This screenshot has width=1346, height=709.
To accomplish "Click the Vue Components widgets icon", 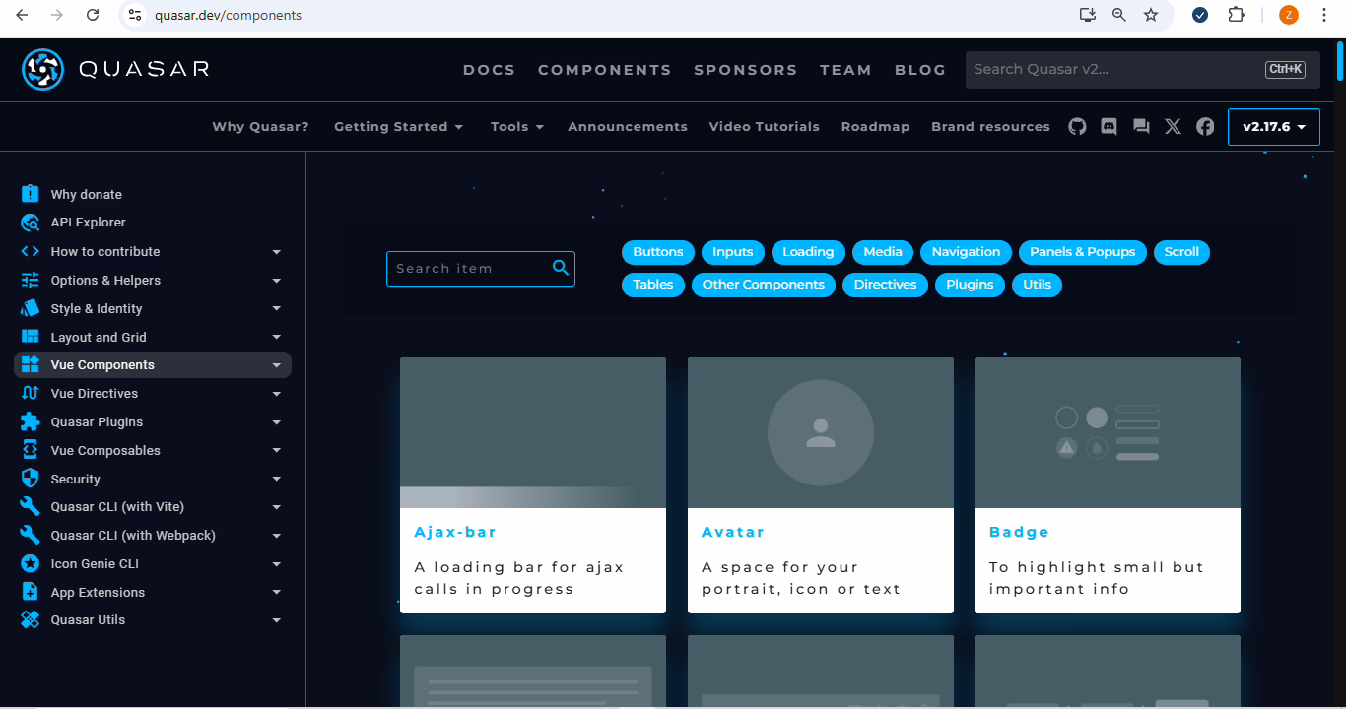I will click(x=31, y=364).
